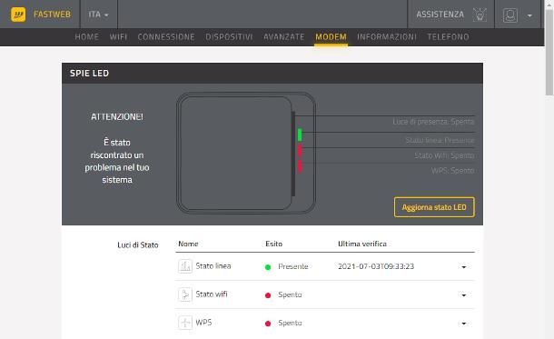The height and width of the screenshot is (339, 554).
Task: Click 'Stato Wifi: Spento' diagram label
Action: [444, 155]
